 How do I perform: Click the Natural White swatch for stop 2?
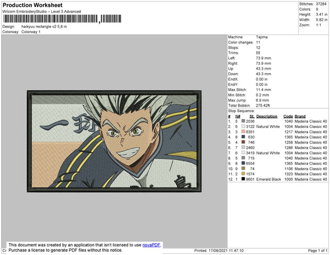[x=243, y=126]
